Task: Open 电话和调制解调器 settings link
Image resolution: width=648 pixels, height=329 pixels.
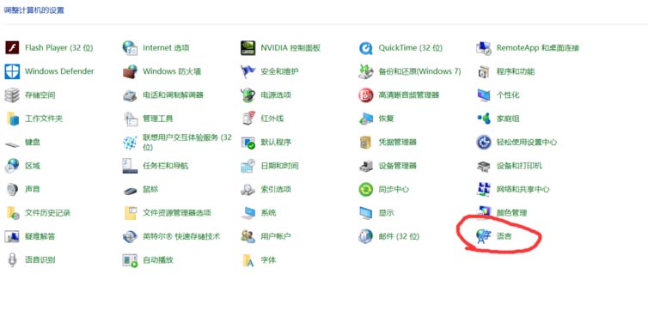Action: [x=173, y=95]
